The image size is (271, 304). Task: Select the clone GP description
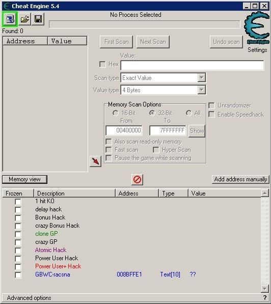[x=46, y=234]
